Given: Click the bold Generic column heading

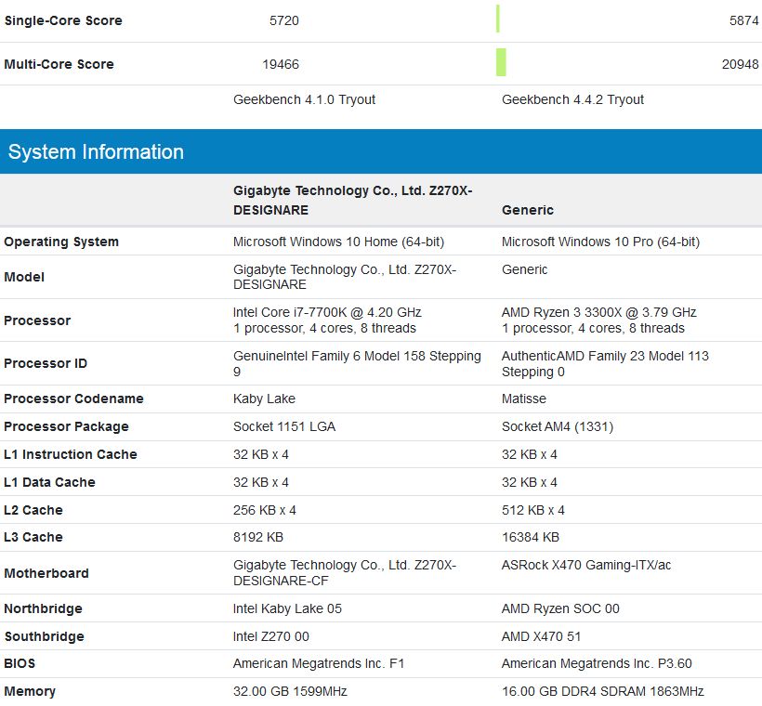Looking at the screenshot, I should click(527, 210).
